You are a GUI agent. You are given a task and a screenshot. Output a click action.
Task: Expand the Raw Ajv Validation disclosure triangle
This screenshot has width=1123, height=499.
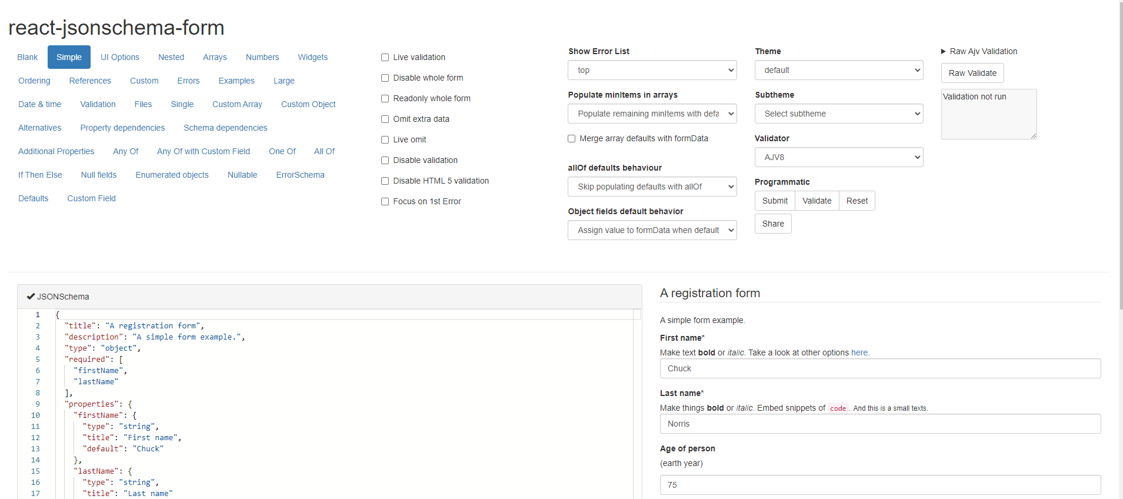tap(944, 52)
